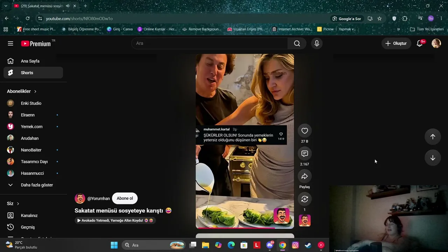Open Chrome media controls icon

point(420,19)
